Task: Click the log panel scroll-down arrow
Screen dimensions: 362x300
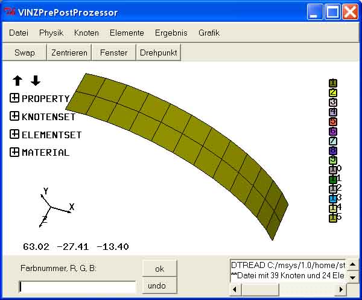Action: (352, 278)
